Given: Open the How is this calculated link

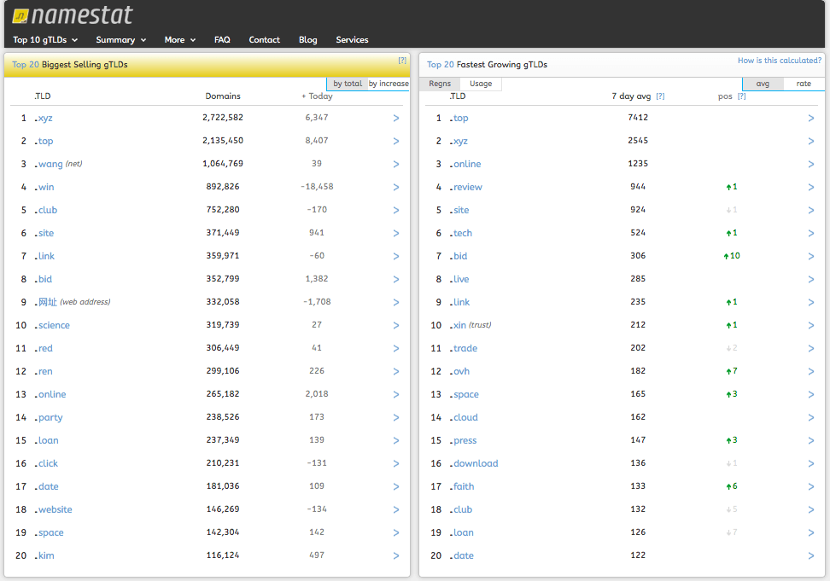Looking at the screenshot, I should 779,61.
